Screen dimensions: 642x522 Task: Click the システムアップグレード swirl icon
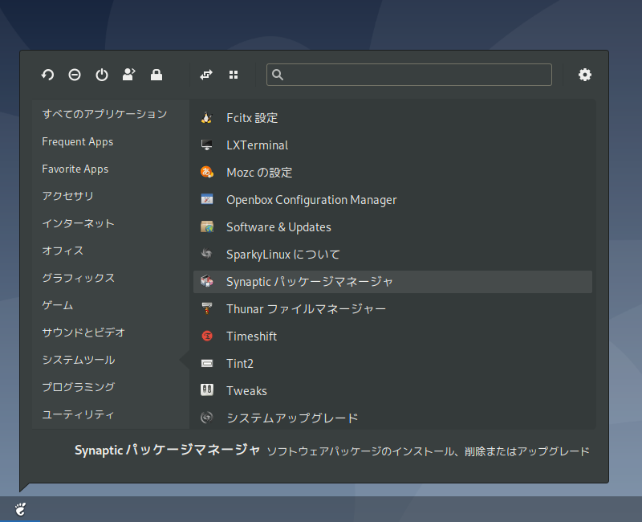click(207, 418)
